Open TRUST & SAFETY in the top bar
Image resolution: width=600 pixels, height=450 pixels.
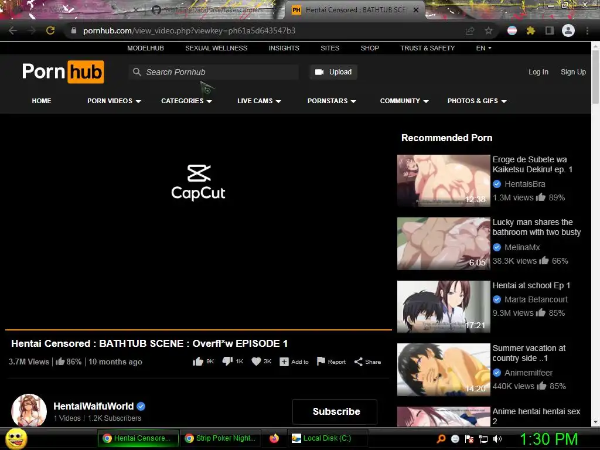(x=427, y=48)
